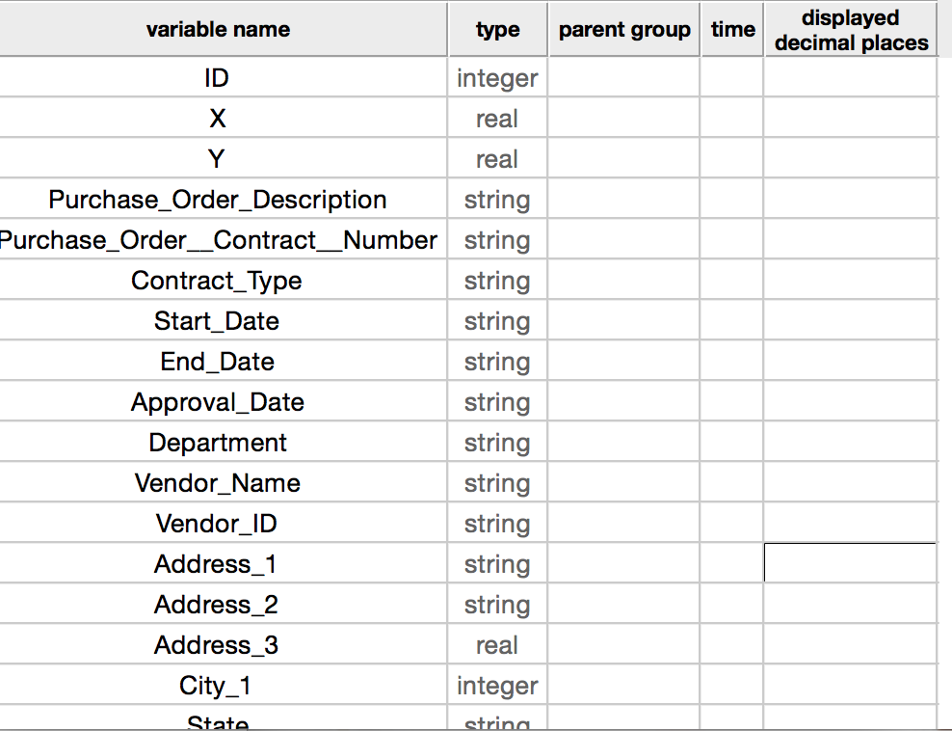952x731 pixels.
Task: Click the parent group column header
Action: (623, 29)
